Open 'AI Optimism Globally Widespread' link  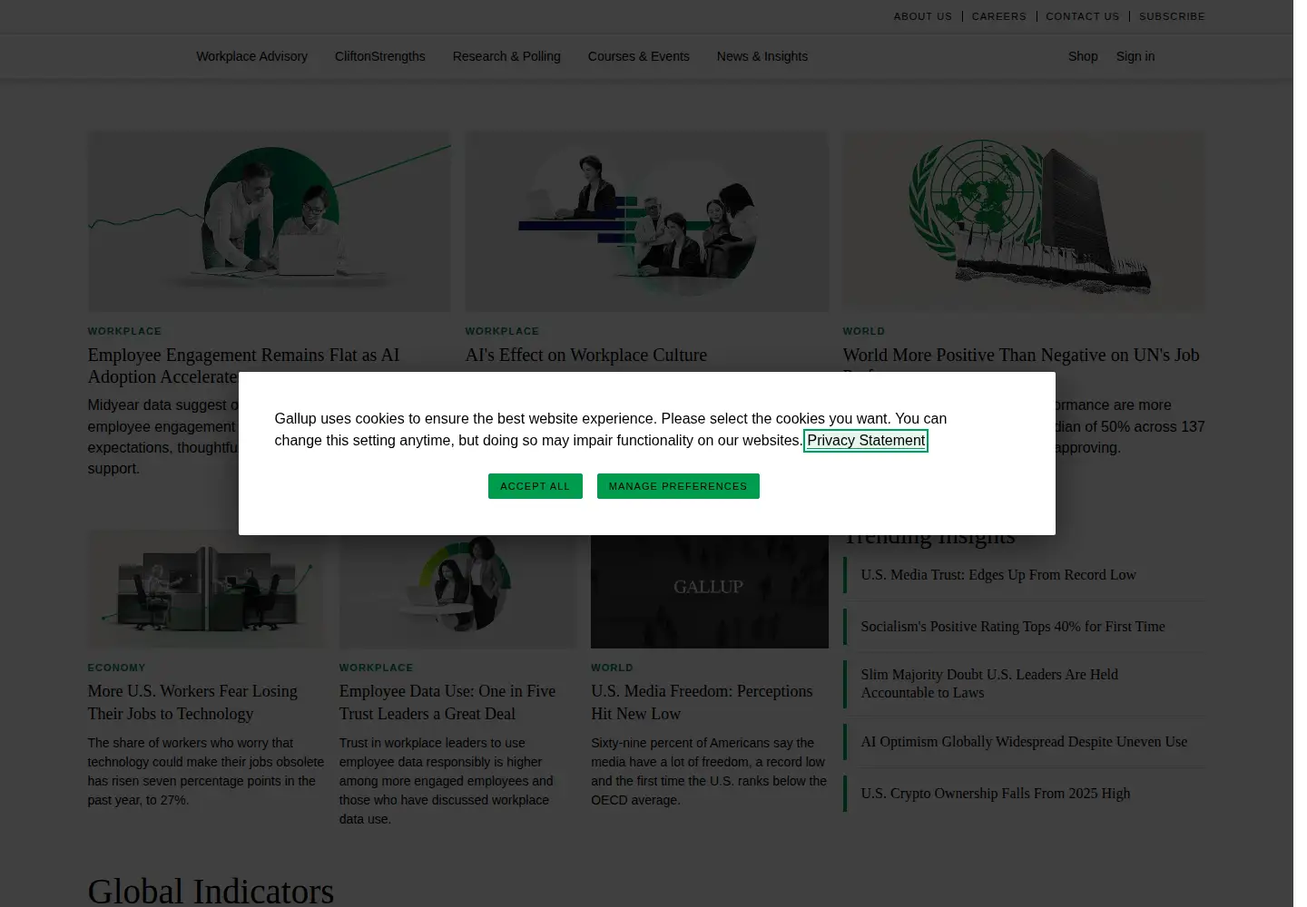1024,742
